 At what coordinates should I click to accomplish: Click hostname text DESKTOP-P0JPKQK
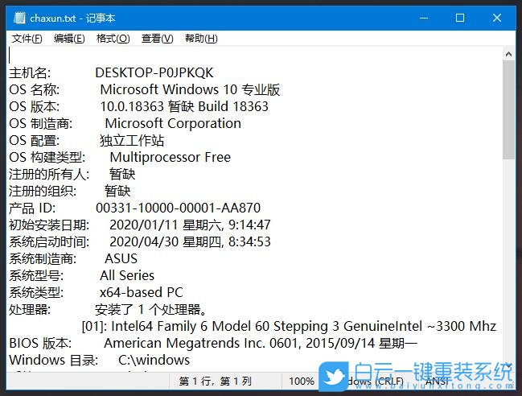coord(154,72)
